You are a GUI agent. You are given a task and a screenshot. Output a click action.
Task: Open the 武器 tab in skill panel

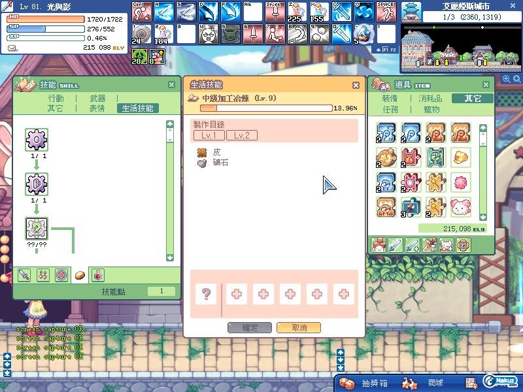pos(97,99)
